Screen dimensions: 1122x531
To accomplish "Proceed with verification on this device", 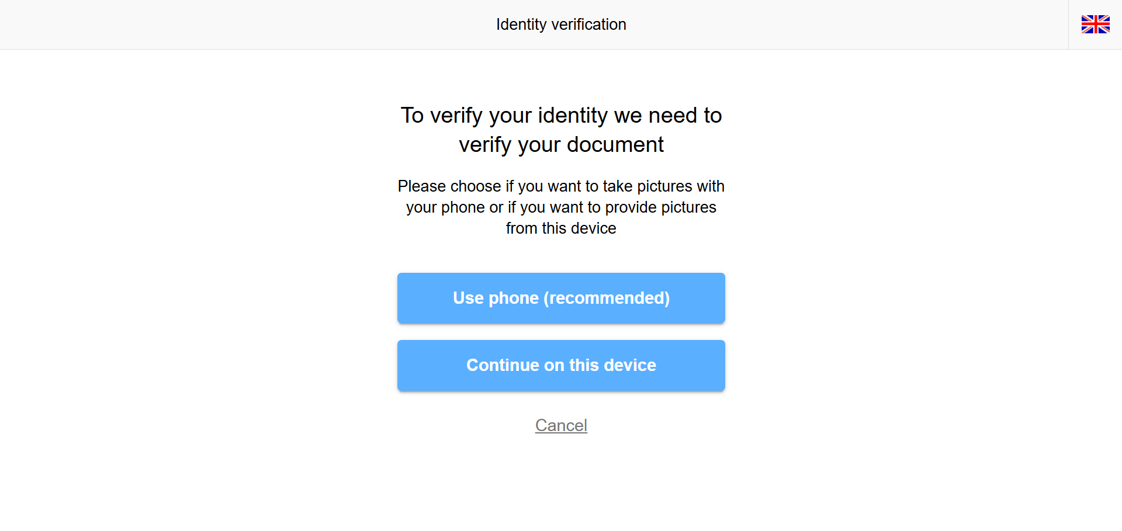I will pos(561,365).
